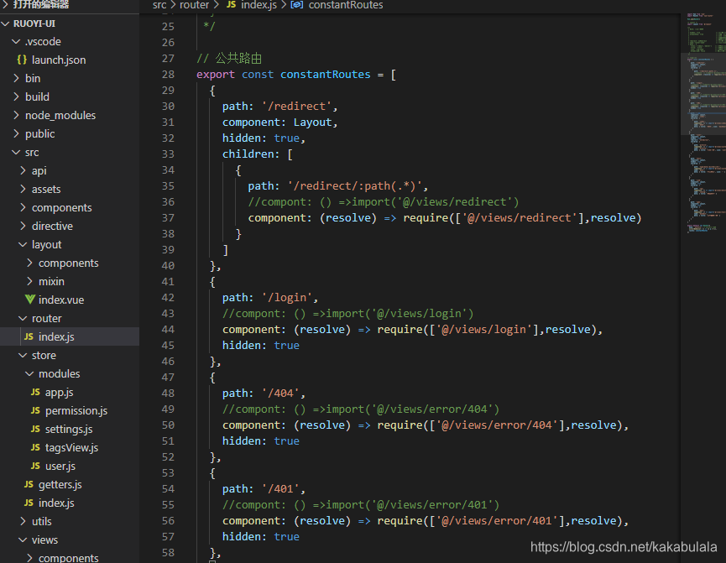Click '/redirect' string on line 30

point(297,106)
